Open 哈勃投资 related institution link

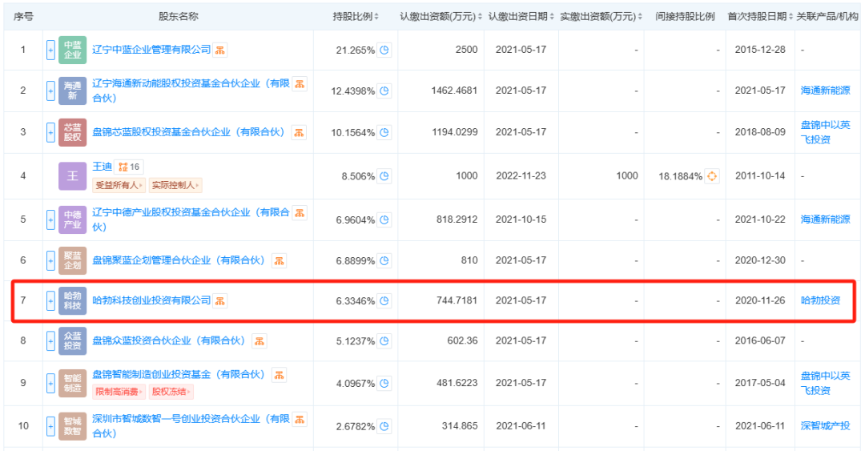(820, 300)
